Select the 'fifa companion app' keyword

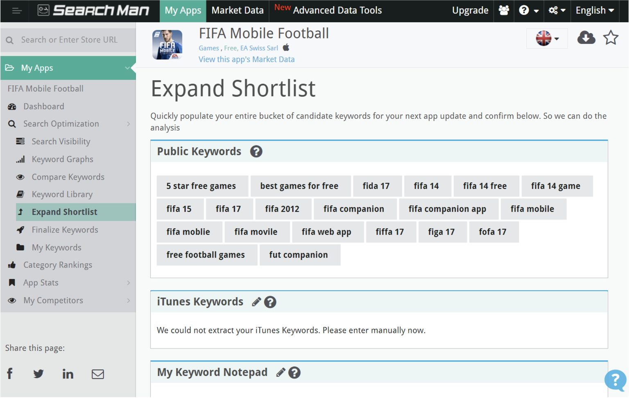(448, 209)
